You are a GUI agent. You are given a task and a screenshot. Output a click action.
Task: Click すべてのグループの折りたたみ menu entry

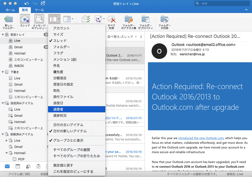[77, 156]
